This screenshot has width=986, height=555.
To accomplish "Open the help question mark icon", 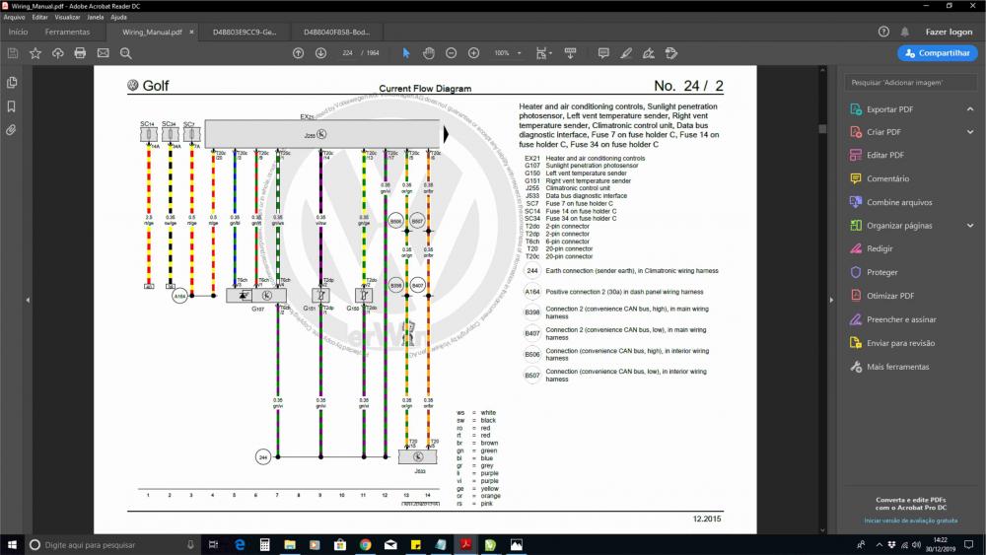I will pyautogui.click(x=883, y=32).
